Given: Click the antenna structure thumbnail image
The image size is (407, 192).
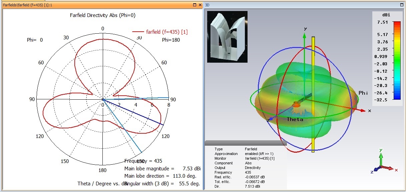Looking at the screenshot, I should (227, 37).
